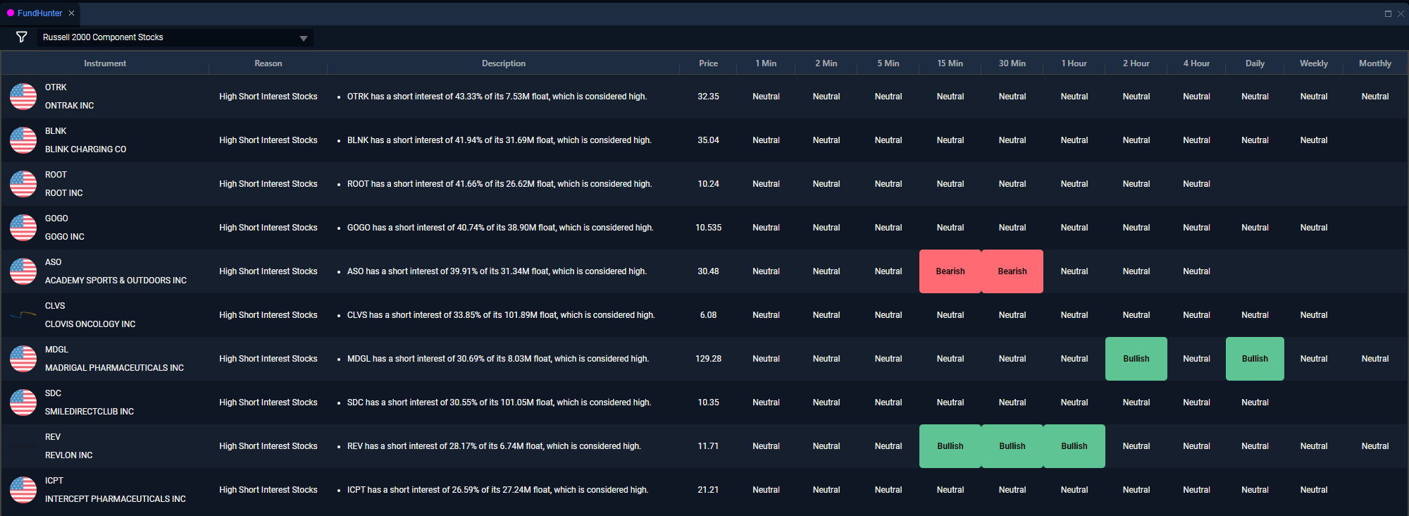Click the OTRK US flag icon
Image resolution: width=1409 pixels, height=516 pixels.
tap(23, 97)
